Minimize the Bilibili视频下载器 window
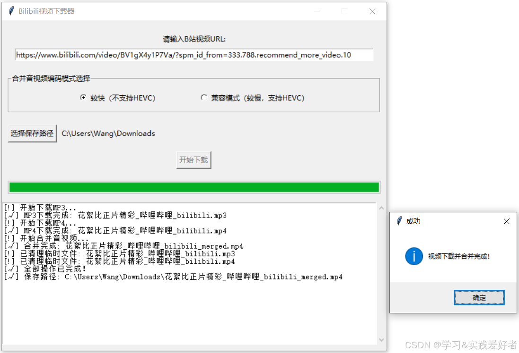Image resolution: width=519 pixels, height=353 pixels. pos(317,11)
